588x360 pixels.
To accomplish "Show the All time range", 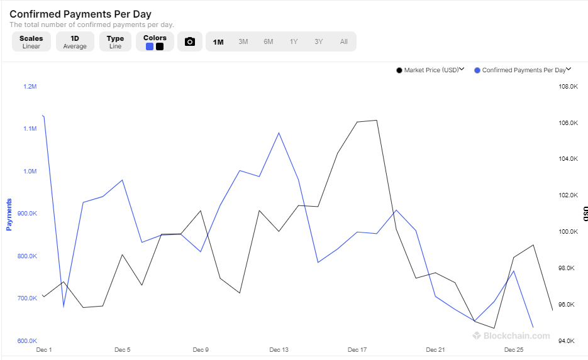I will (x=344, y=42).
